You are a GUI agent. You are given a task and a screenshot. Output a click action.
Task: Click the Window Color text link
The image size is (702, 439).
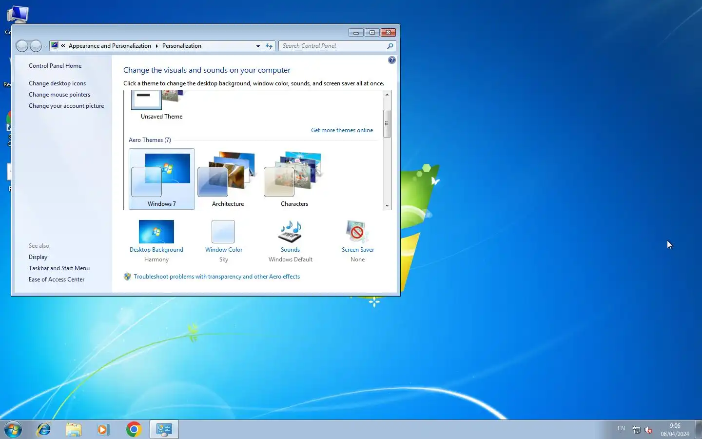pyautogui.click(x=223, y=250)
